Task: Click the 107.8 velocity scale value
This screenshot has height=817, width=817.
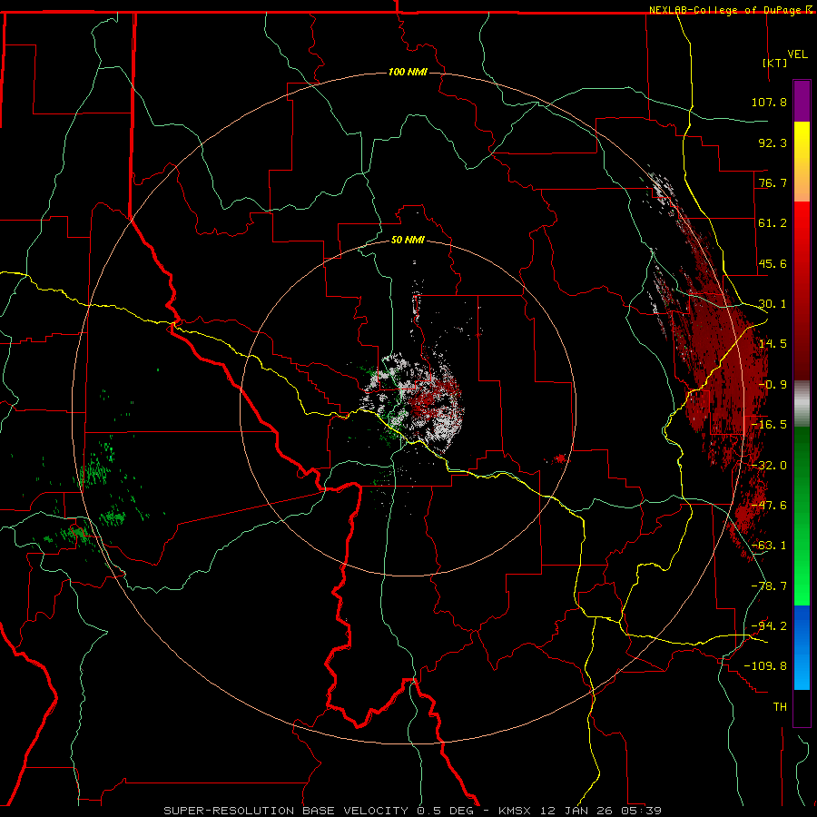Action: tap(769, 102)
